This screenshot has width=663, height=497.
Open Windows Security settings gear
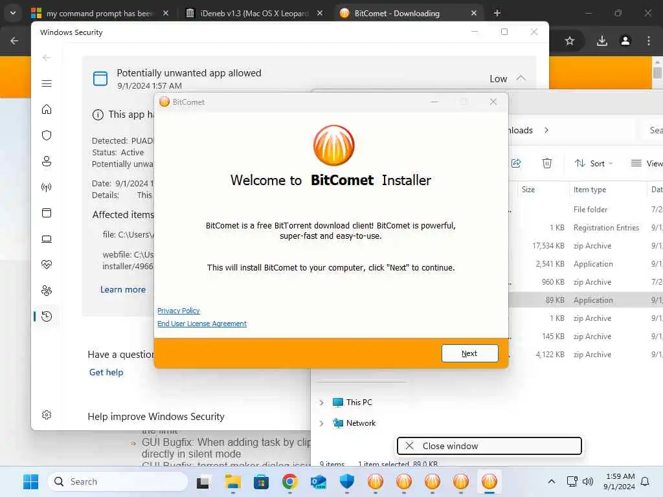pyautogui.click(x=47, y=415)
